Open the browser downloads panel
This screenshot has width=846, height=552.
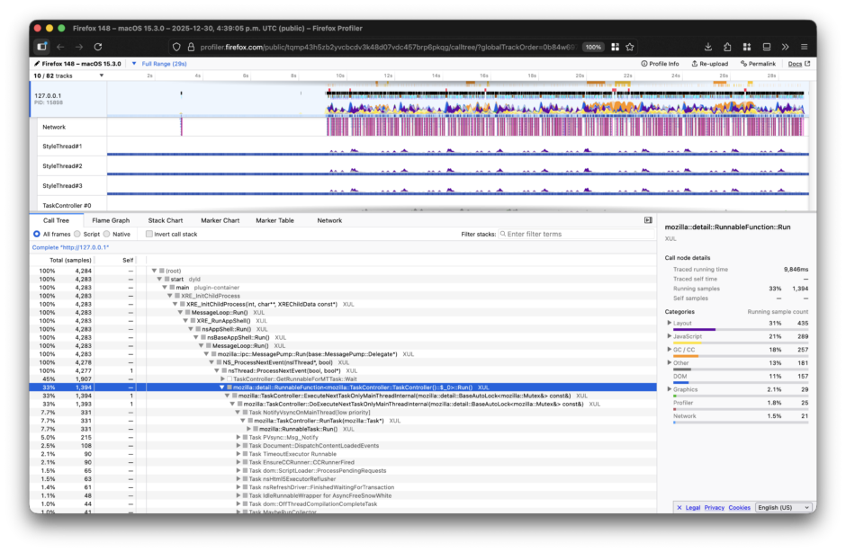[x=708, y=47]
